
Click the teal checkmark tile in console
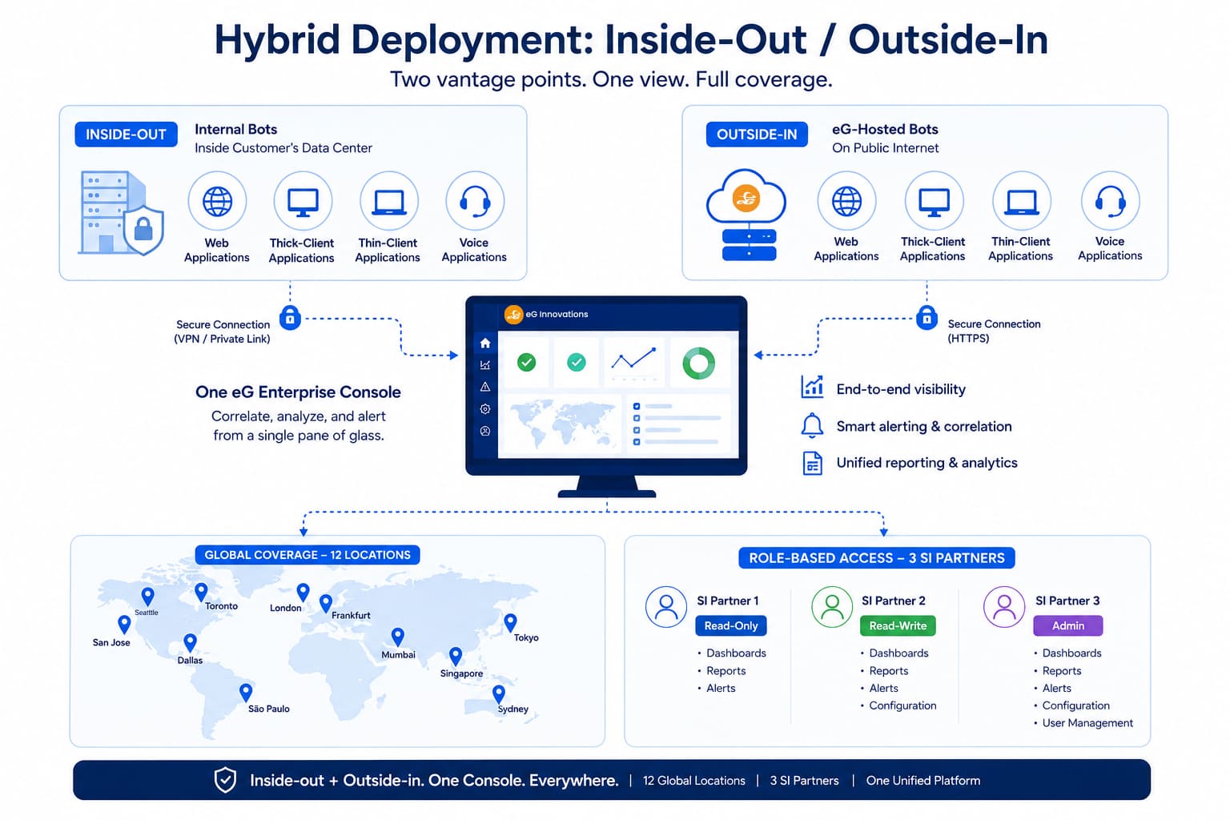coord(577,363)
